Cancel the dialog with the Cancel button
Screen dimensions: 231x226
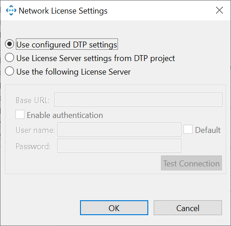click(x=188, y=208)
